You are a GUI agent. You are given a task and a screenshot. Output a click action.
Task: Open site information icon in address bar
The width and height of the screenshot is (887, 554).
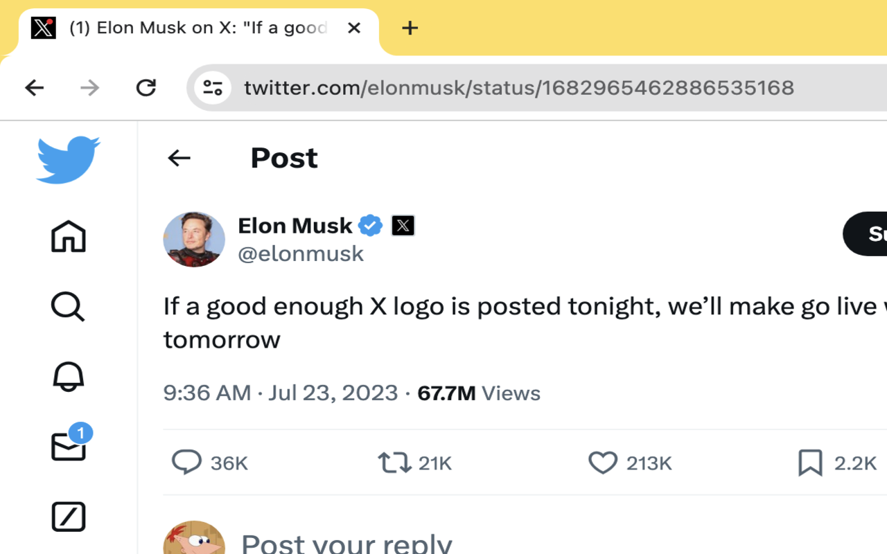coord(212,88)
